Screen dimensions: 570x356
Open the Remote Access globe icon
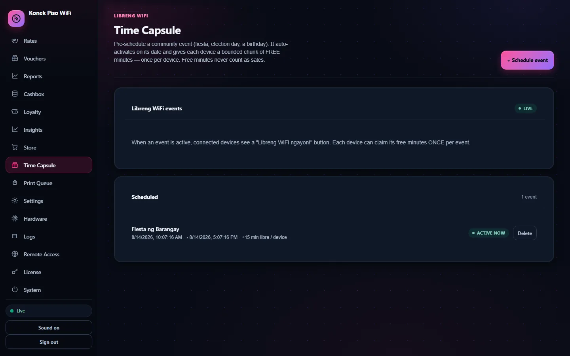(15, 254)
